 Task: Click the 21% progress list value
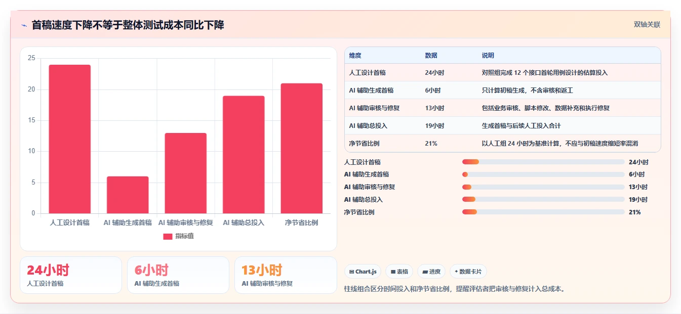tap(634, 212)
